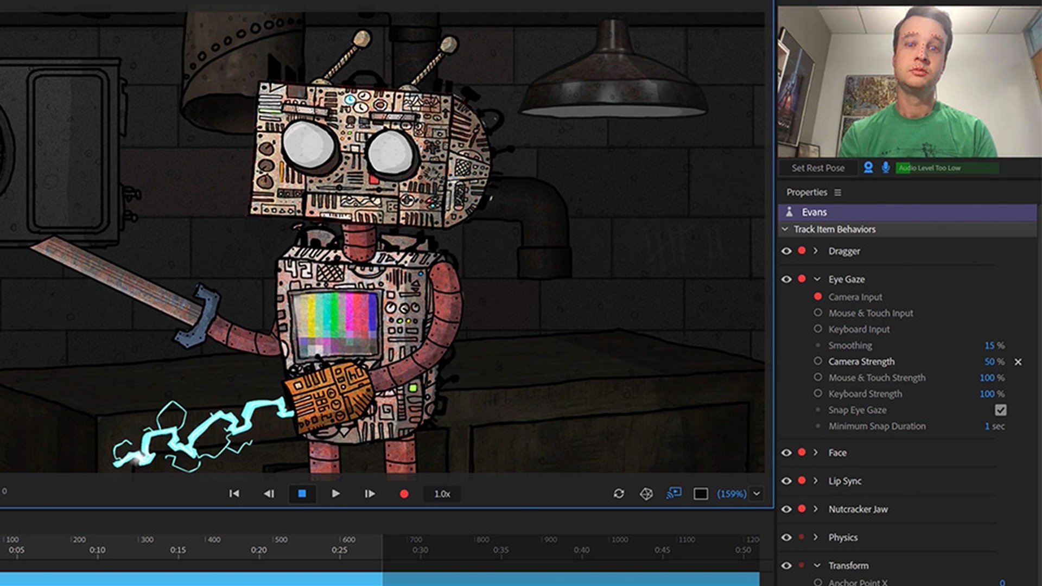The width and height of the screenshot is (1042, 586).
Task: Go to scene start with skip-back button
Action: (234, 494)
